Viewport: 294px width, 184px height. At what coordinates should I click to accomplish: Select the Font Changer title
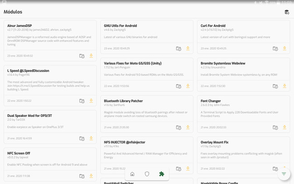coord(211,101)
